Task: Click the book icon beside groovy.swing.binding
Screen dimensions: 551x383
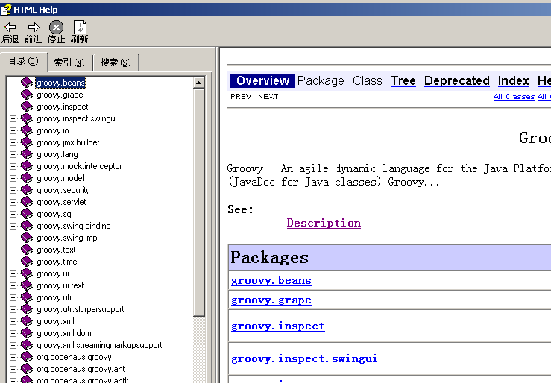Action: (x=27, y=226)
